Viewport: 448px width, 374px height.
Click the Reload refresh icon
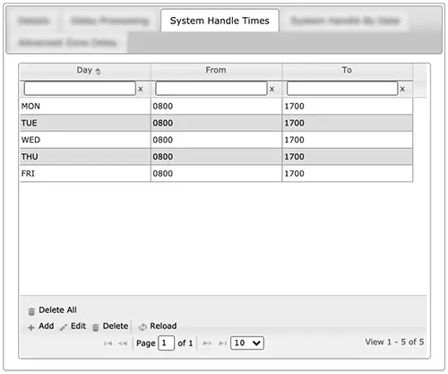tap(142, 327)
